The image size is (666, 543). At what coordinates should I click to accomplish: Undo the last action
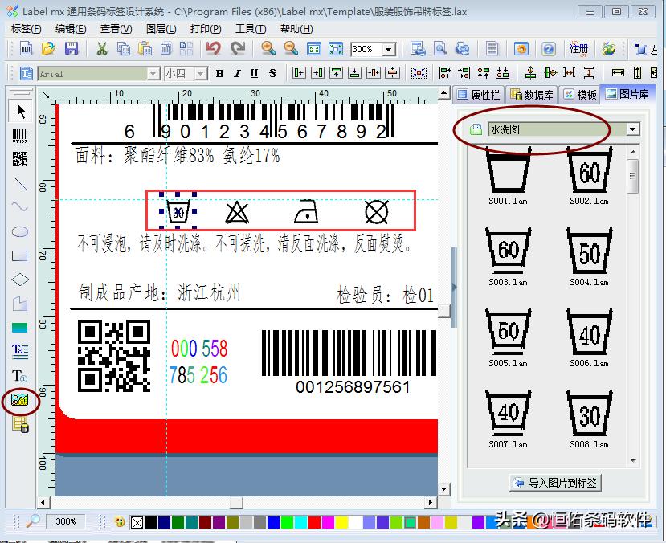(x=214, y=49)
